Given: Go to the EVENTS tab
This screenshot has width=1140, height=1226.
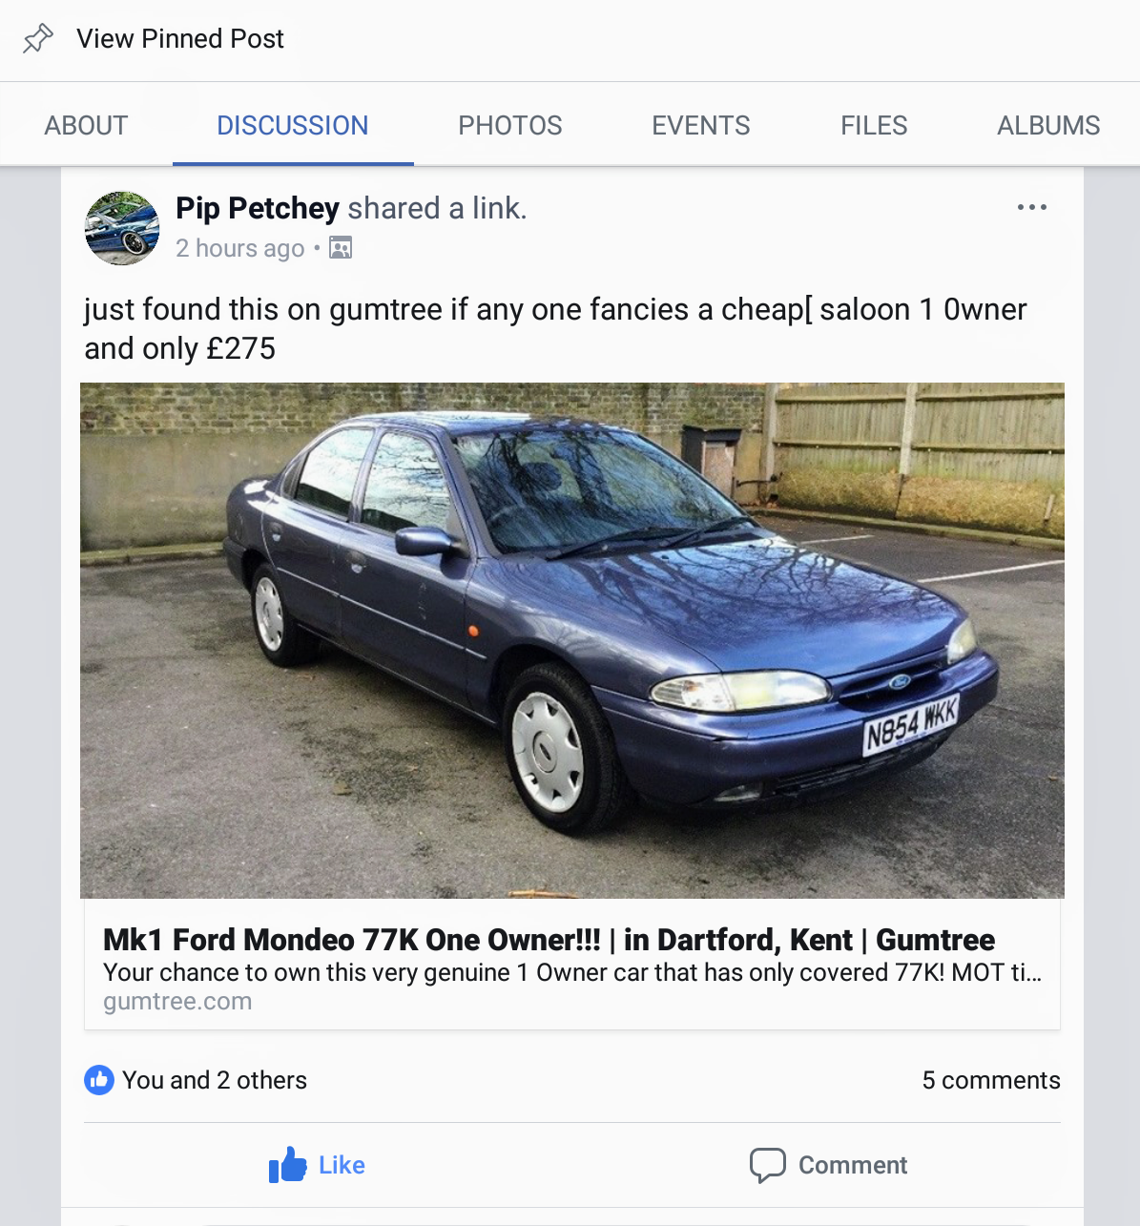Looking at the screenshot, I should click(701, 125).
